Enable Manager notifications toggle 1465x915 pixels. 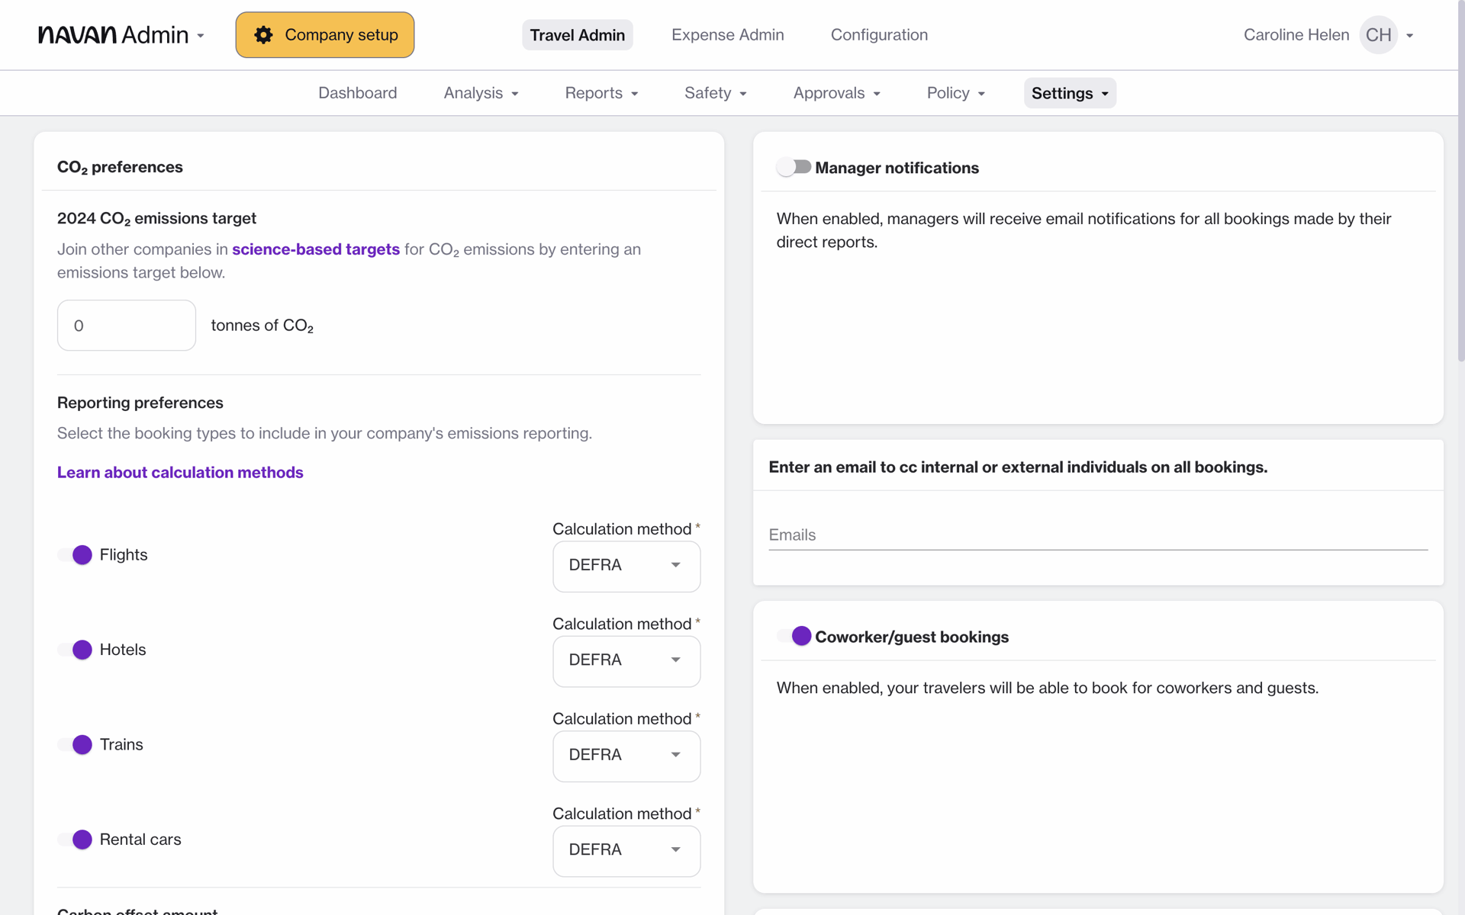(x=794, y=167)
